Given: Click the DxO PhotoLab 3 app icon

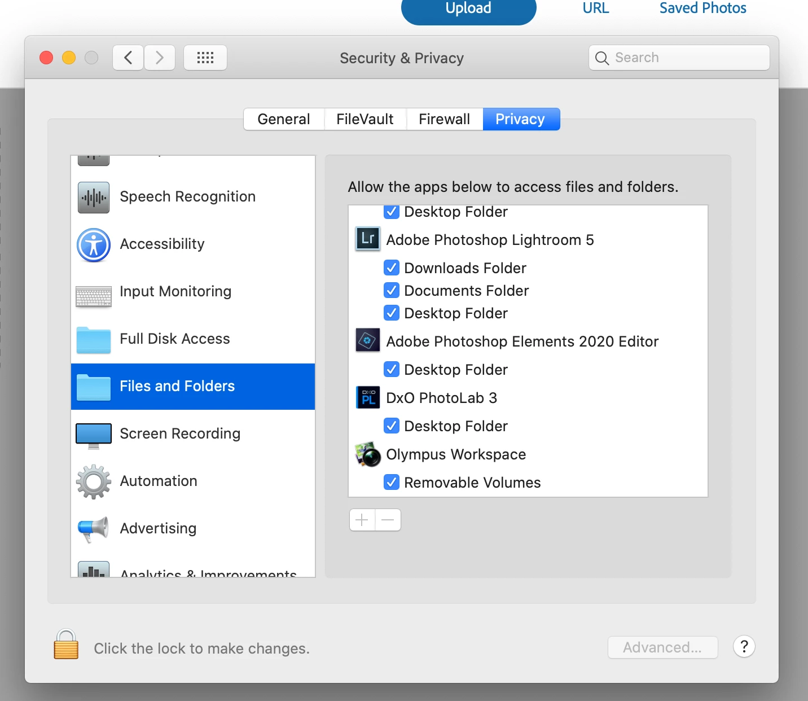Looking at the screenshot, I should (368, 397).
